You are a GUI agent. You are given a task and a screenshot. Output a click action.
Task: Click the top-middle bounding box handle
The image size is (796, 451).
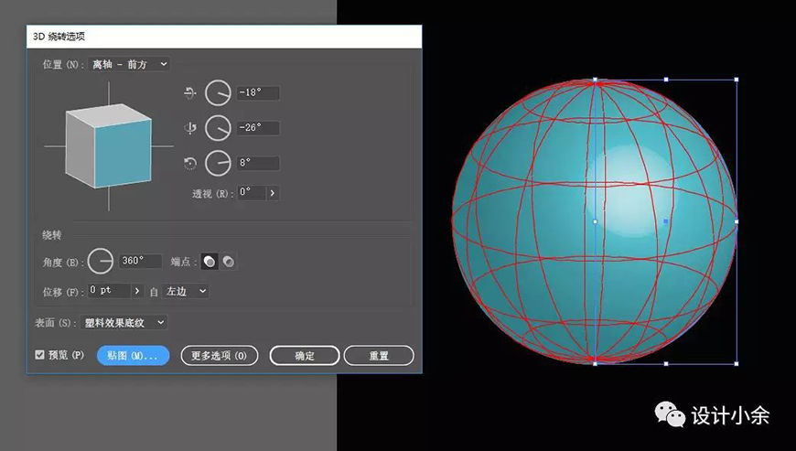666,80
